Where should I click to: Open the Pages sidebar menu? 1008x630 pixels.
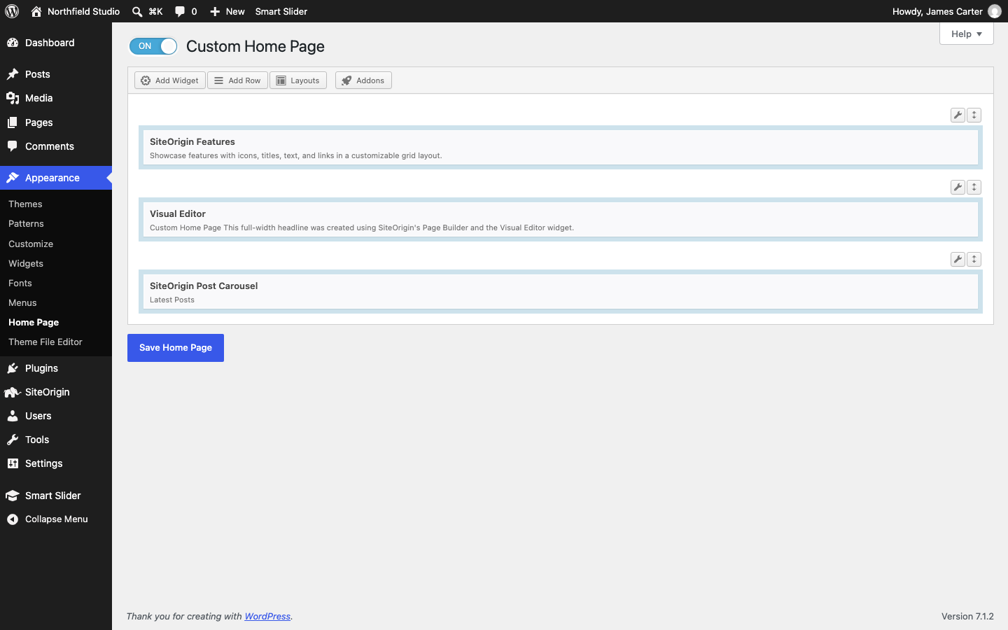[x=56, y=122]
